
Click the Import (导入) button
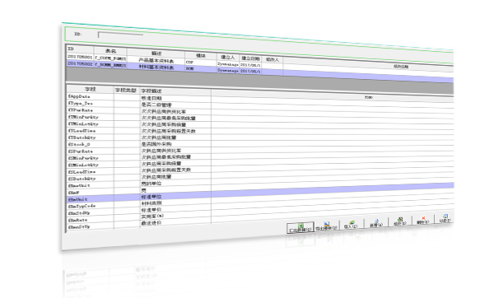pyautogui.click(x=351, y=224)
